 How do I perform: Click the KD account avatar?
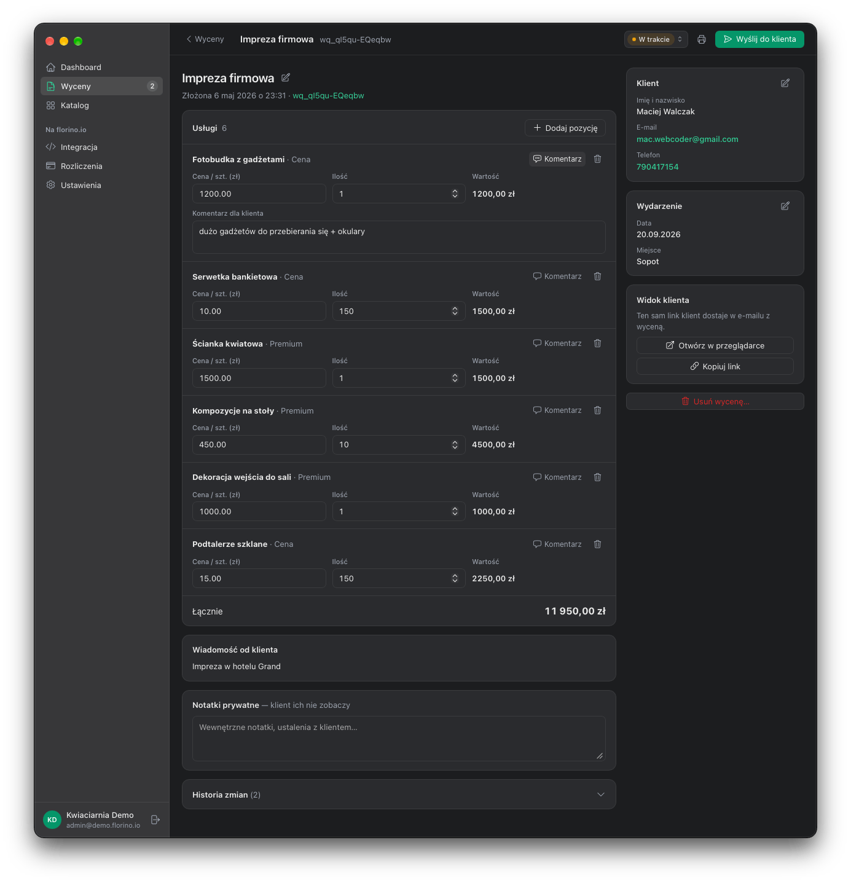point(52,820)
